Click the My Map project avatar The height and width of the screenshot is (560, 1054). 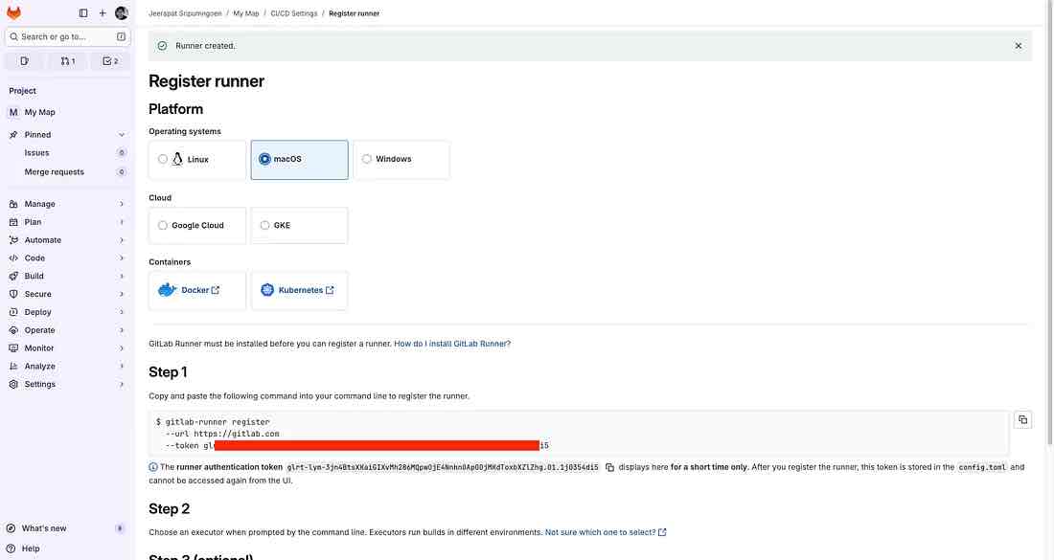pyautogui.click(x=13, y=112)
